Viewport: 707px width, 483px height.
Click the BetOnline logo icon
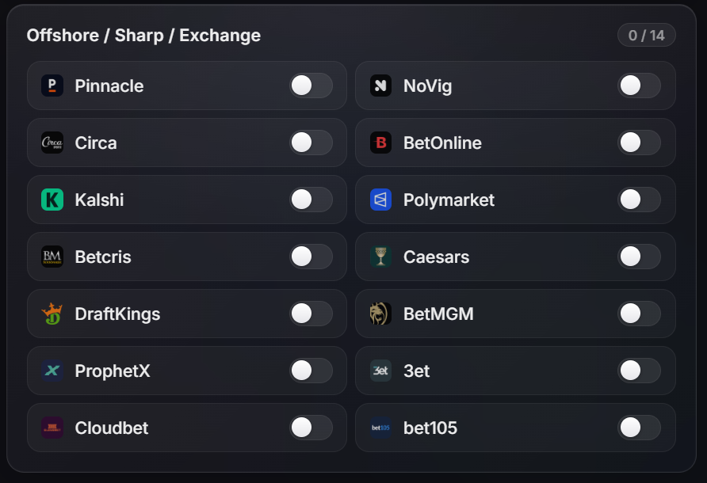point(380,143)
